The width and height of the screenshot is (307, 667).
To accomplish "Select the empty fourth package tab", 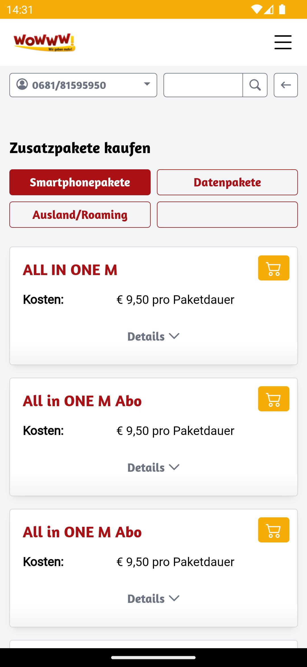I will coord(227,215).
